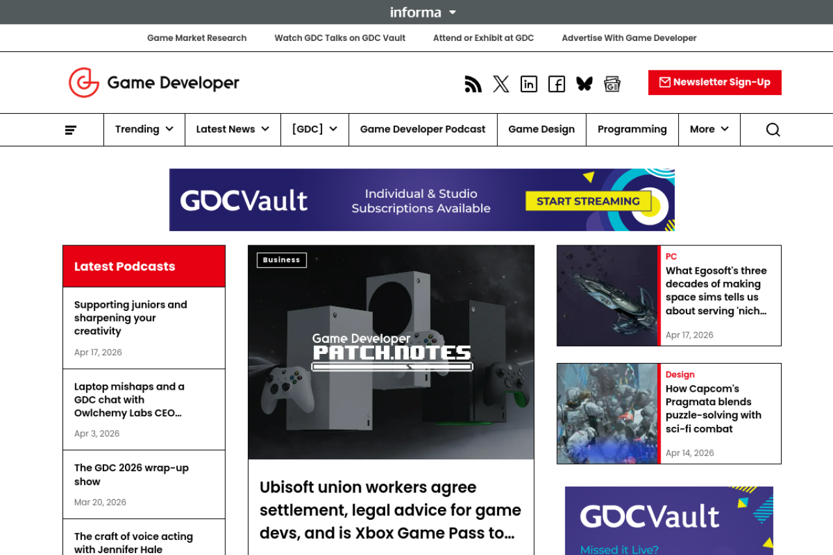The height and width of the screenshot is (555, 833).
Task: Open Advertise With Game Developer link
Action: (x=629, y=38)
